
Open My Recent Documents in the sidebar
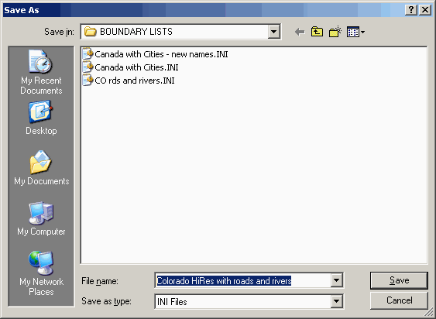point(41,72)
